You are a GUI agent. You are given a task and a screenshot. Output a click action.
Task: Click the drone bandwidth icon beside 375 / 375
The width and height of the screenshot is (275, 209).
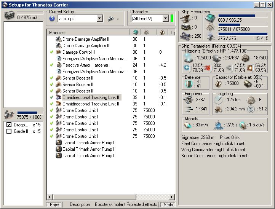point(210,37)
